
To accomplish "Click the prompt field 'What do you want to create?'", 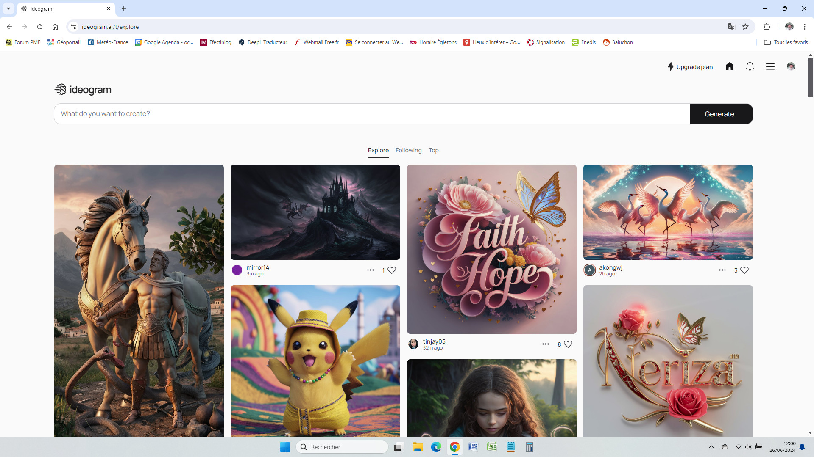I will click(372, 114).
